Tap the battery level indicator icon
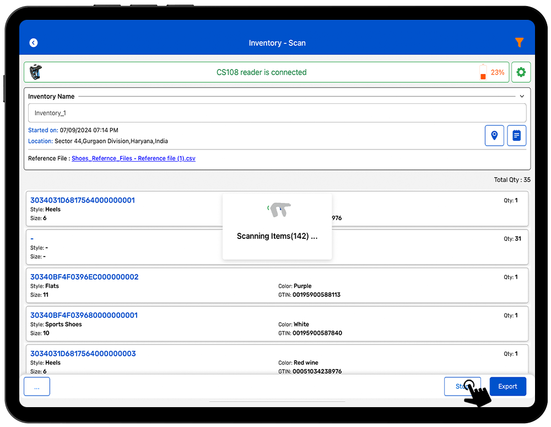Image resolution: width=551 pixels, height=427 pixels. (483, 72)
